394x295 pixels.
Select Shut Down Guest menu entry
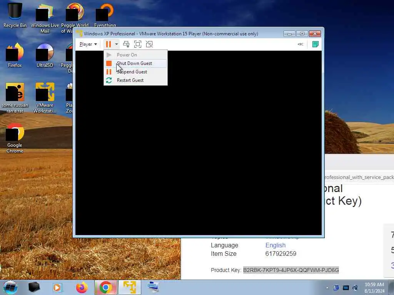pos(135,63)
